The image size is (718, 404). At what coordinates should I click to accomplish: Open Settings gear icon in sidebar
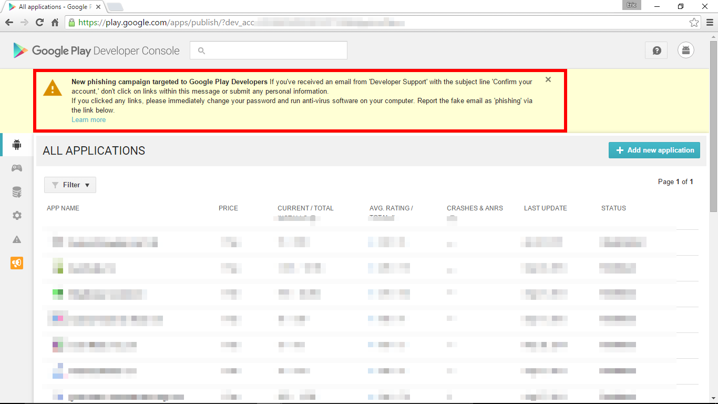pyautogui.click(x=17, y=216)
